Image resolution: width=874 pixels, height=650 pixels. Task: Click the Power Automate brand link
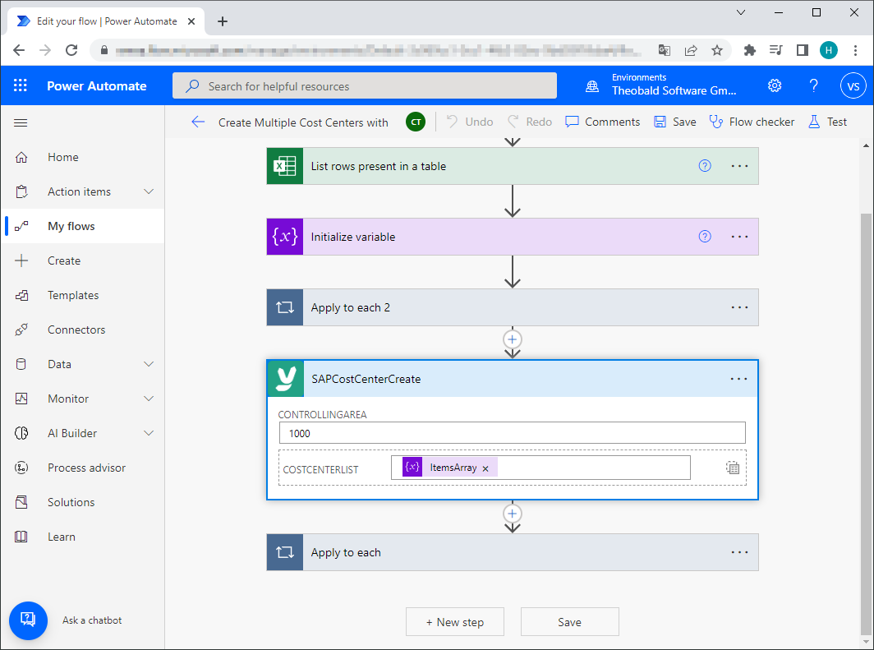pyautogui.click(x=96, y=85)
